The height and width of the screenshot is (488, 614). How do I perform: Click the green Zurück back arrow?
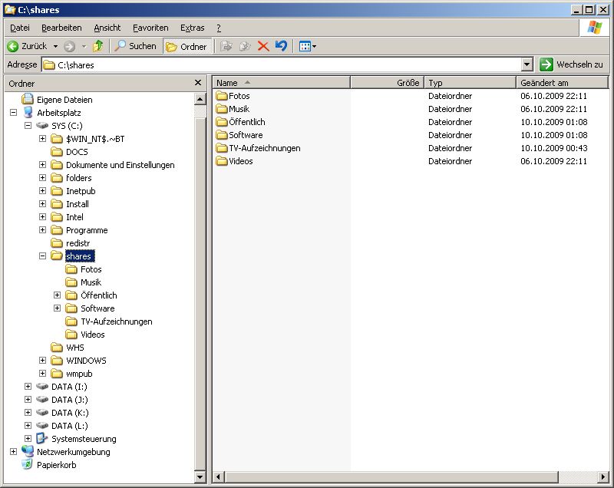coord(13,46)
